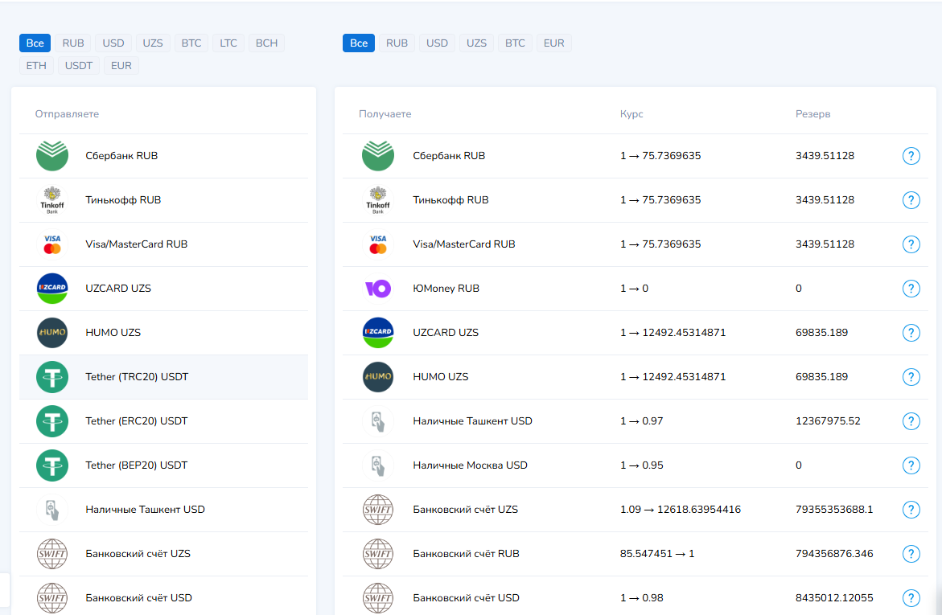Select the Tinkoff Bank icon under Получаете
942x615 pixels.
(377, 200)
